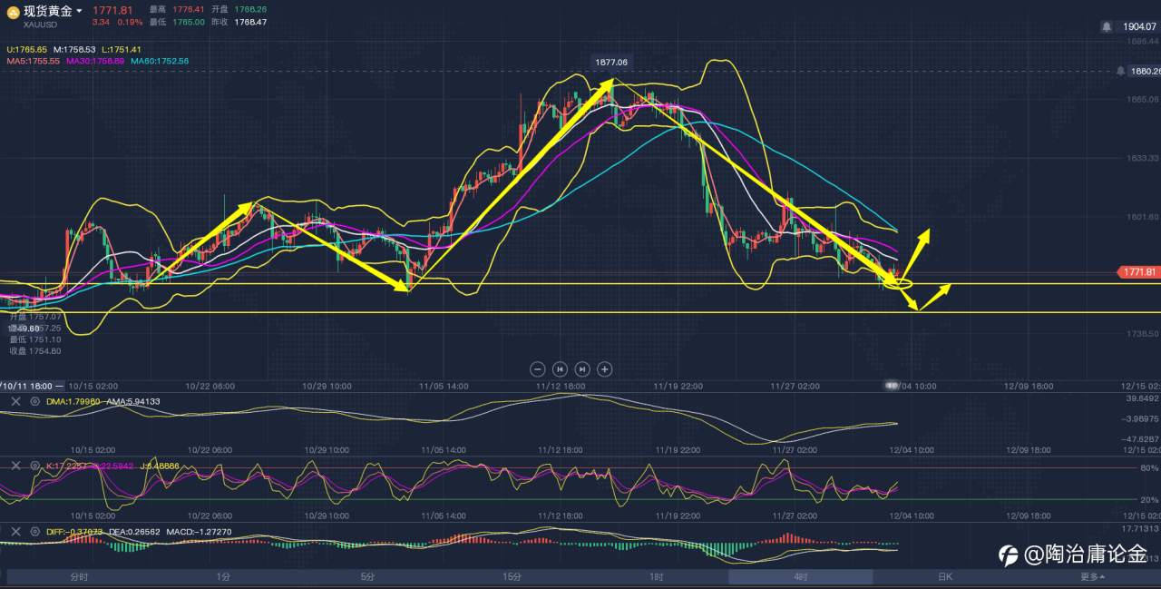Switch to the 15分 timeframe tab
The image size is (1161, 589).
click(512, 576)
